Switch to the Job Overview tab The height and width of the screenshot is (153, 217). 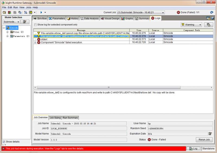click(x=40, y=117)
